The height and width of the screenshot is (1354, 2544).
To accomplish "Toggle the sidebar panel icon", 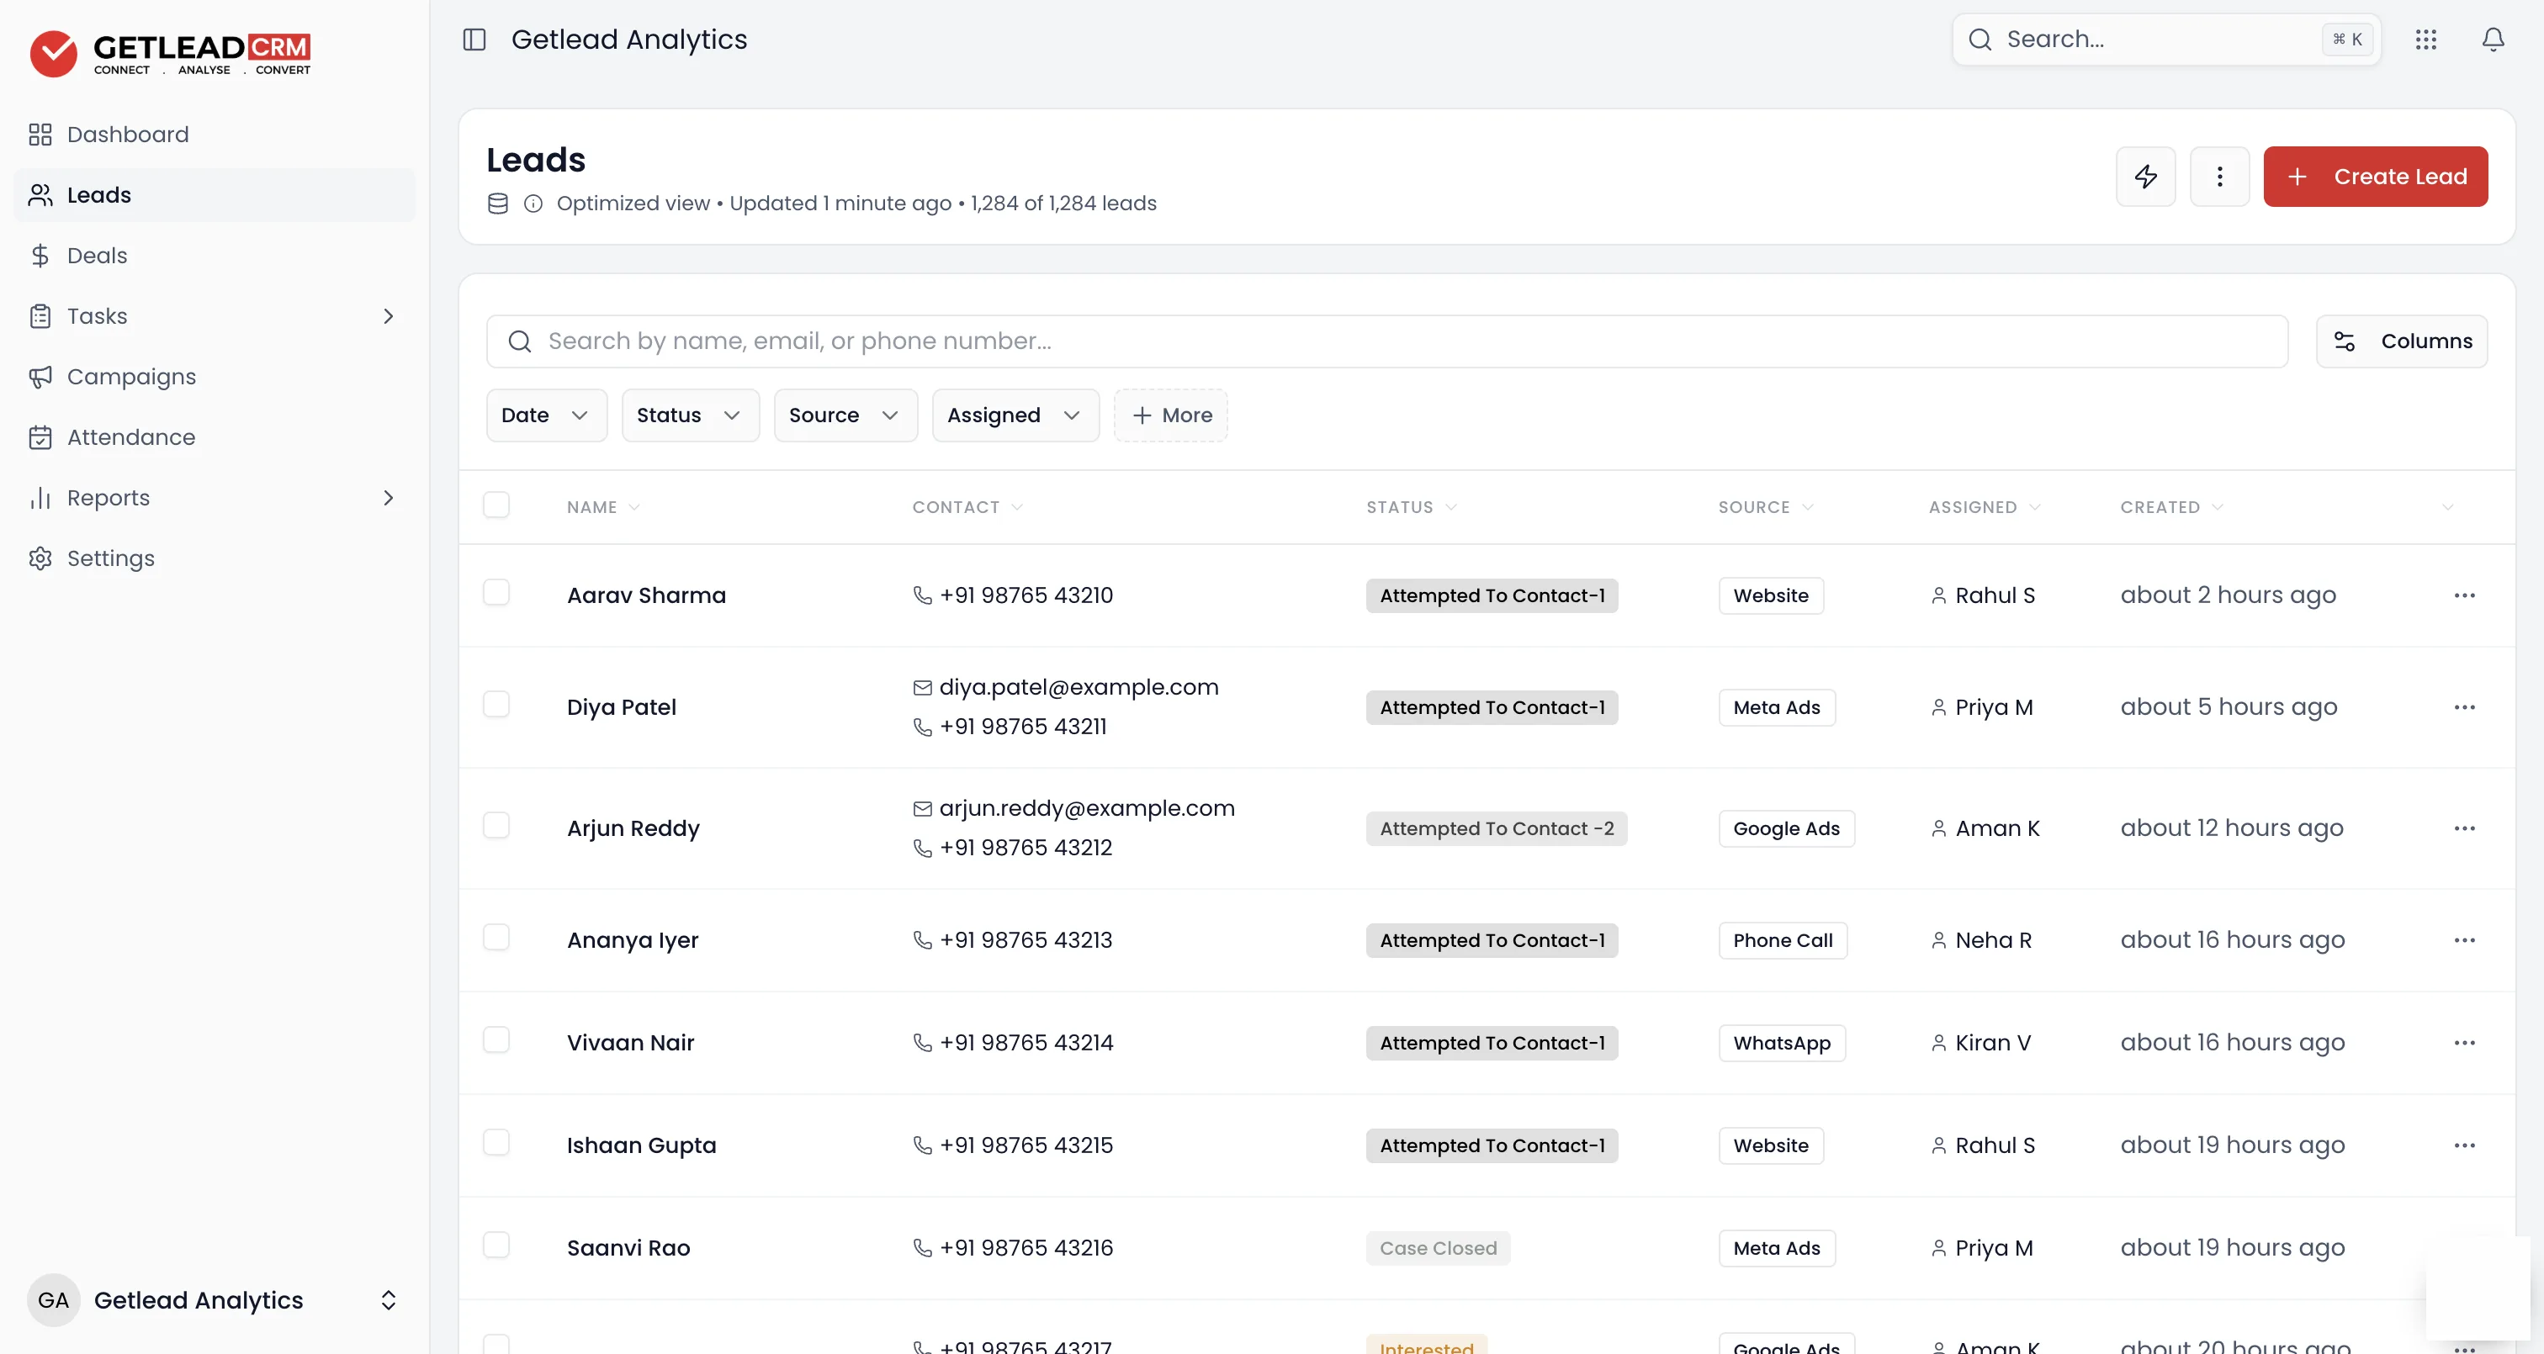I will 474,40.
